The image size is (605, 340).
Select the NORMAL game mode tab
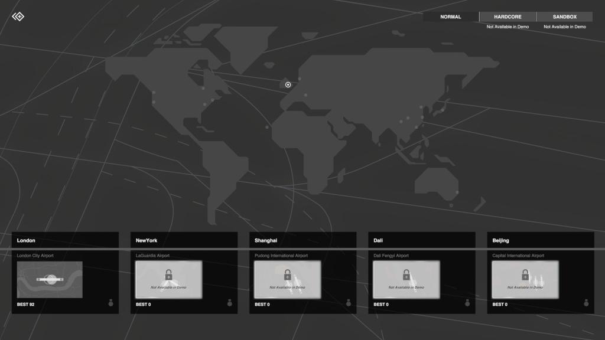coord(450,17)
